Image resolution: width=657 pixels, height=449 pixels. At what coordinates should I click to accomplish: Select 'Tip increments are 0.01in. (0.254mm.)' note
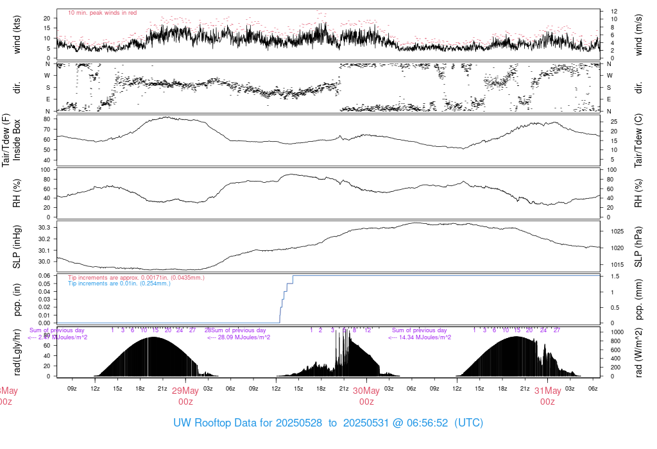point(119,284)
